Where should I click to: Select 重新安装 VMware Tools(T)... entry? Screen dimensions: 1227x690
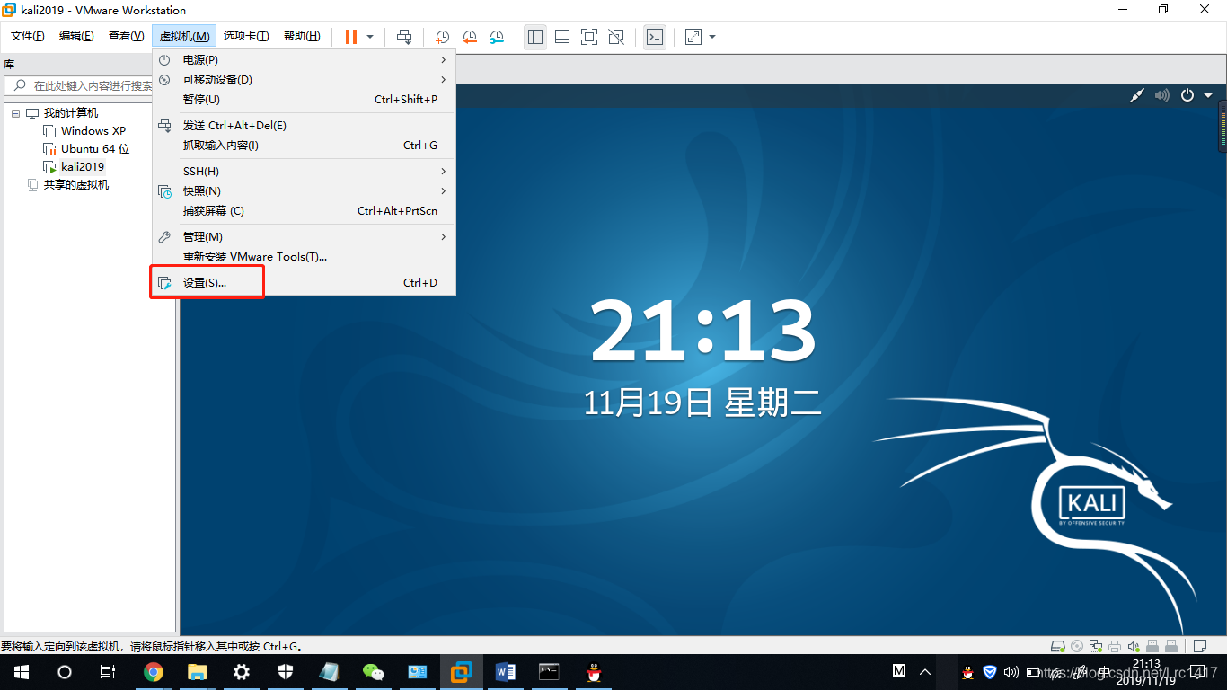pos(305,256)
